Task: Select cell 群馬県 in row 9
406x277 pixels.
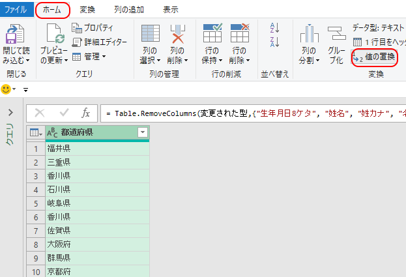Action: 97,258
